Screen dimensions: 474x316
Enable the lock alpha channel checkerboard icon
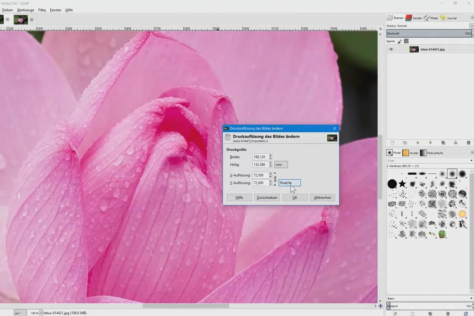(x=406, y=41)
